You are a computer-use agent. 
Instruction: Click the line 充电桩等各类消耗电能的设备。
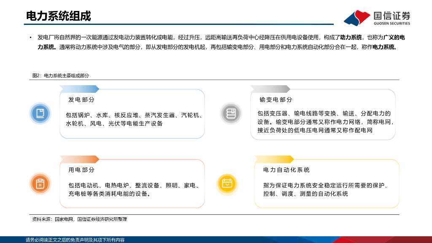pyautogui.click(x=110, y=194)
